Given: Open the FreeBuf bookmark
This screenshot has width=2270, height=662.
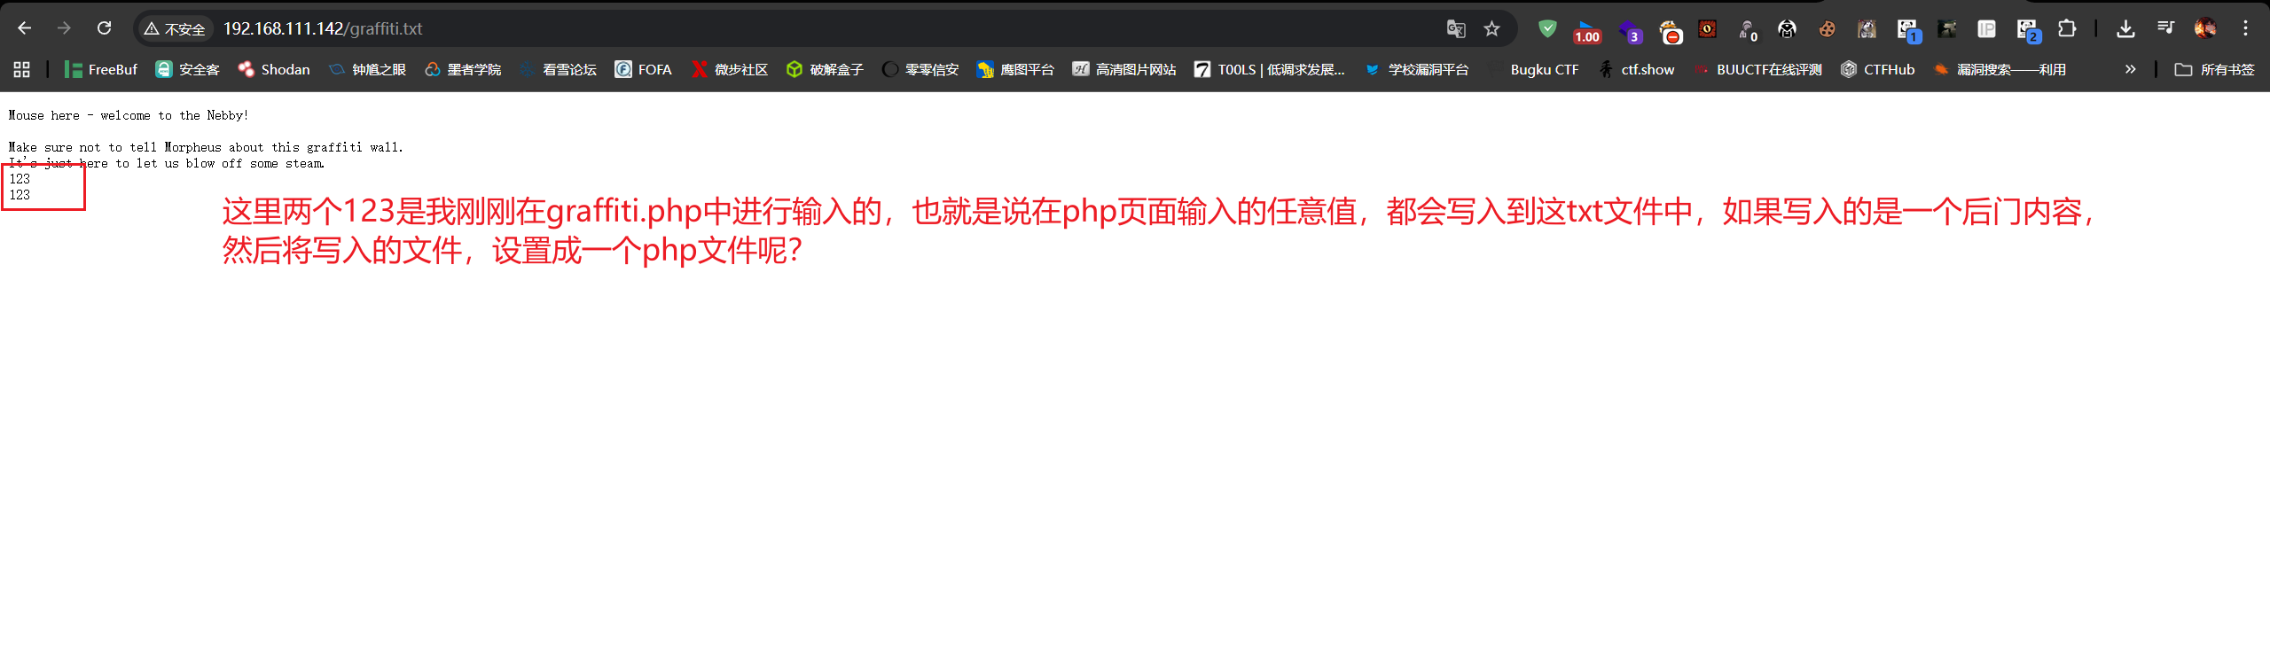Looking at the screenshot, I should 100,69.
